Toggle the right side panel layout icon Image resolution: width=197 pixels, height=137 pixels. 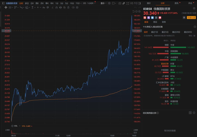tap(139, 3)
